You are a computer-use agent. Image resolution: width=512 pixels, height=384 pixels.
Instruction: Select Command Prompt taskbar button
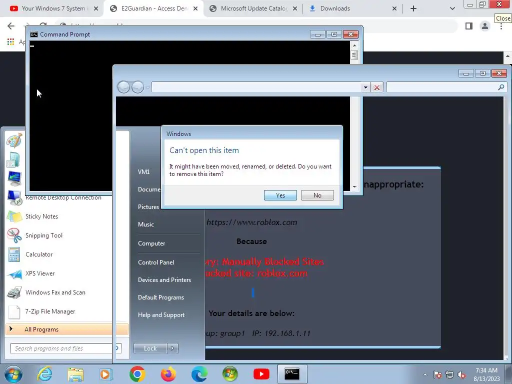[292, 374]
